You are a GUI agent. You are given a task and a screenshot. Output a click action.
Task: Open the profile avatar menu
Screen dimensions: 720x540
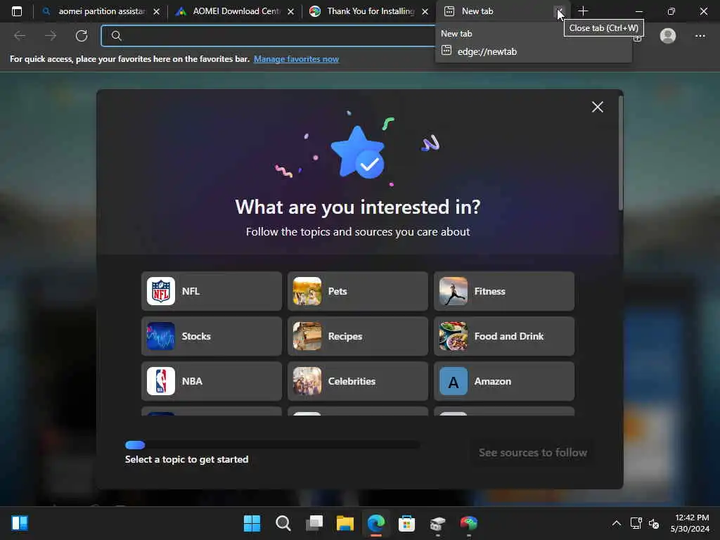coord(668,36)
